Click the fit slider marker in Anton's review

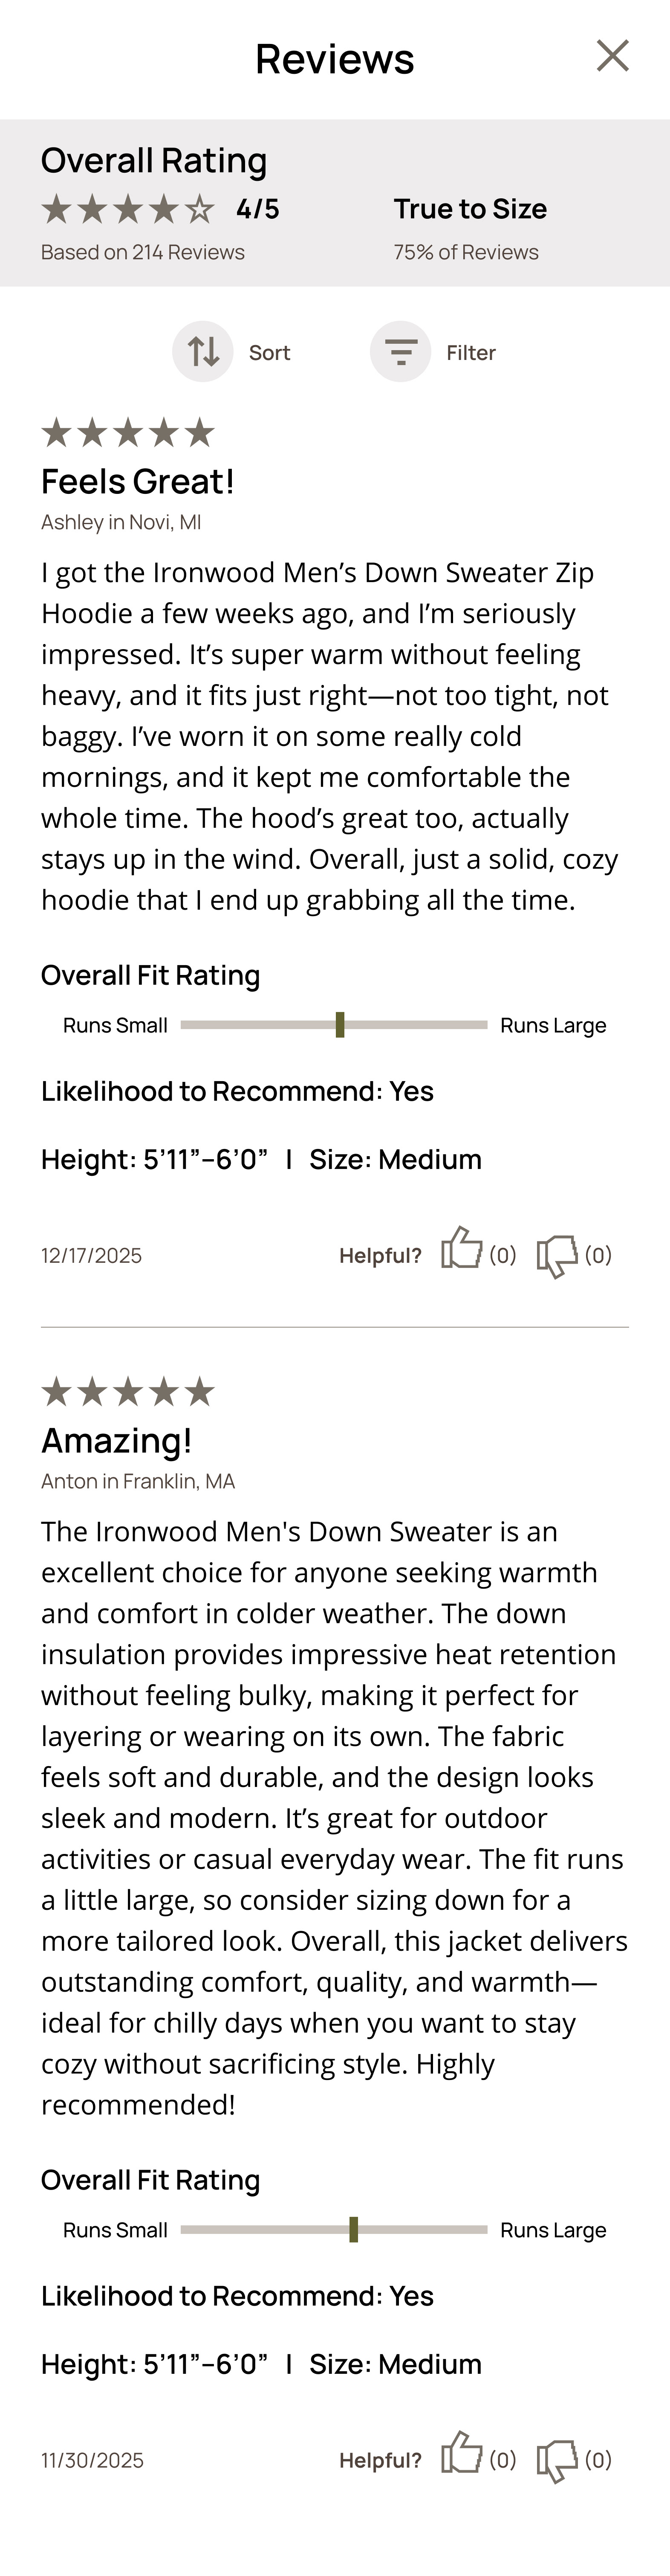click(x=353, y=2229)
